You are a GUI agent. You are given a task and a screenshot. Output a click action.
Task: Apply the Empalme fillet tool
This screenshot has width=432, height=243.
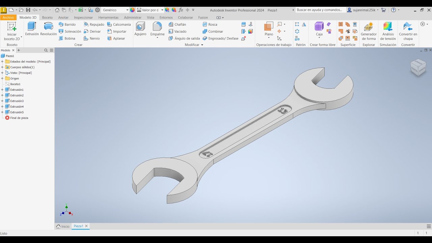click(x=157, y=30)
